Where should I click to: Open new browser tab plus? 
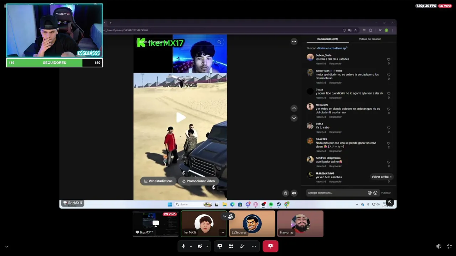pyautogui.click(x=110, y=23)
